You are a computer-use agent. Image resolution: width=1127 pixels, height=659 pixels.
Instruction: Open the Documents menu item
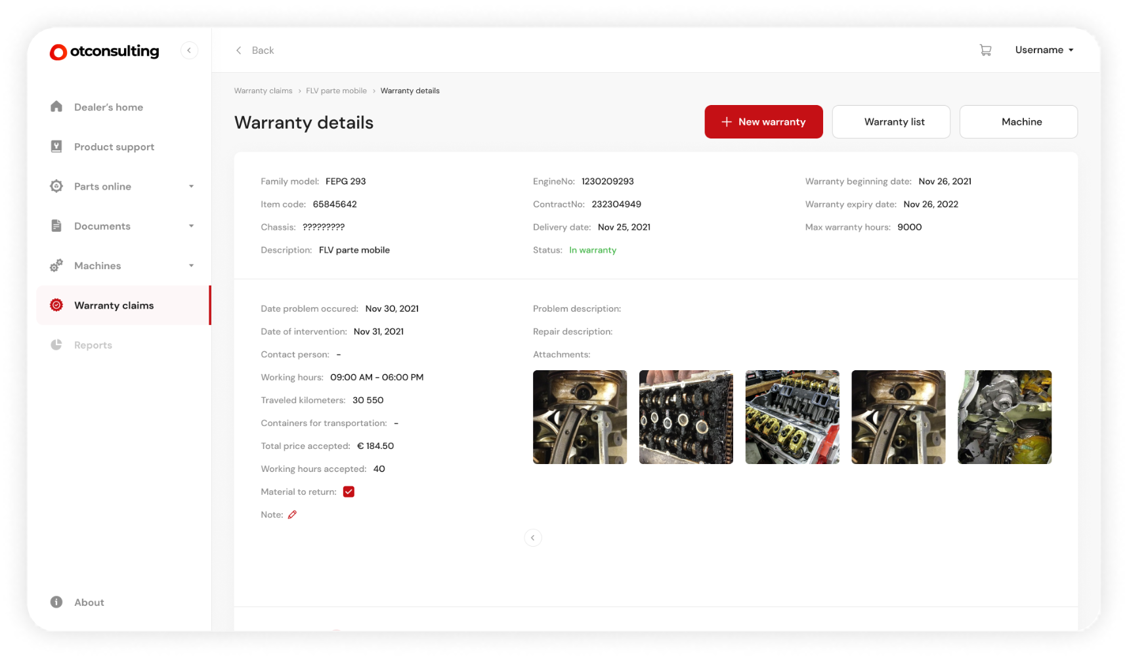(x=123, y=226)
